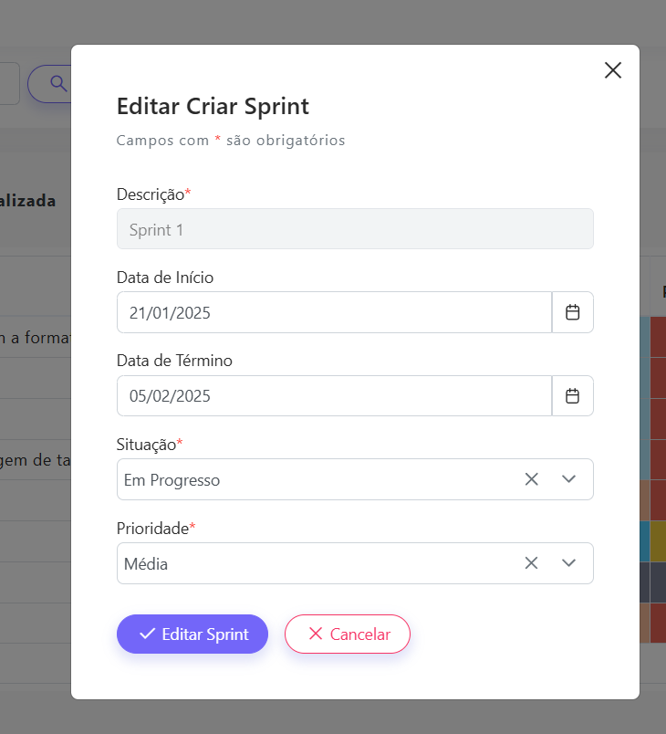The height and width of the screenshot is (734, 666).
Task: Click the end date field showing 05/02/2025
Action: coord(334,396)
